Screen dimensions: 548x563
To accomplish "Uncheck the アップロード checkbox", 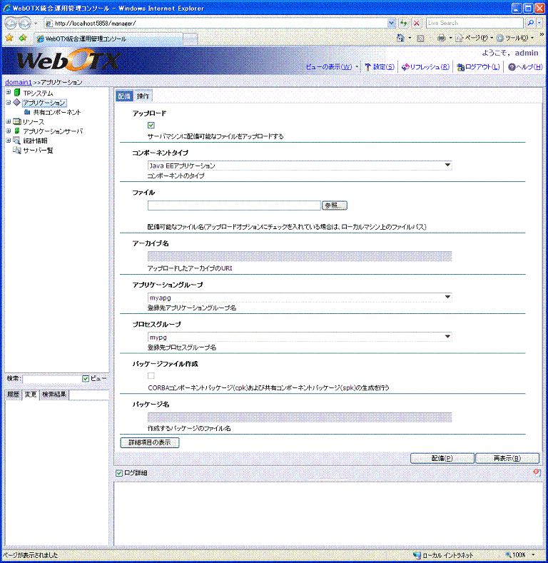I will click(151, 126).
